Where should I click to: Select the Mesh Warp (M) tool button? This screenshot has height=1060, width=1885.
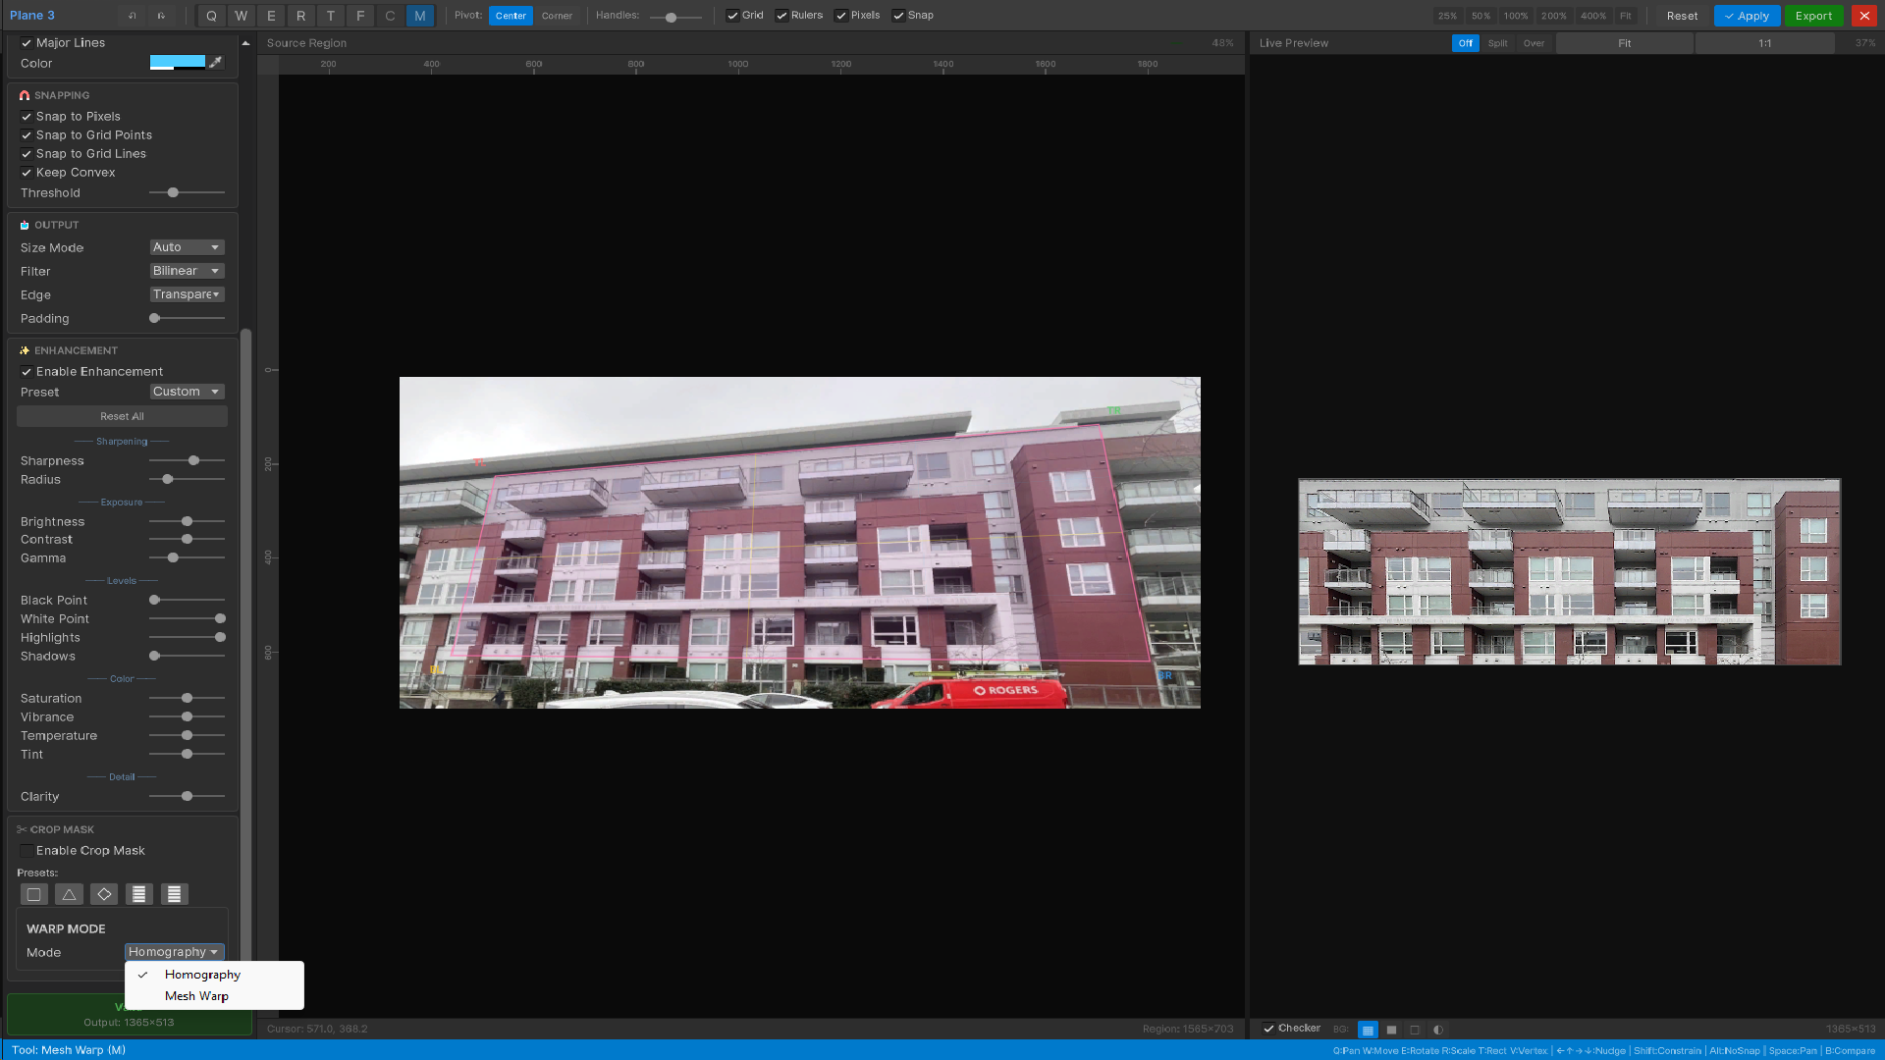tap(419, 16)
